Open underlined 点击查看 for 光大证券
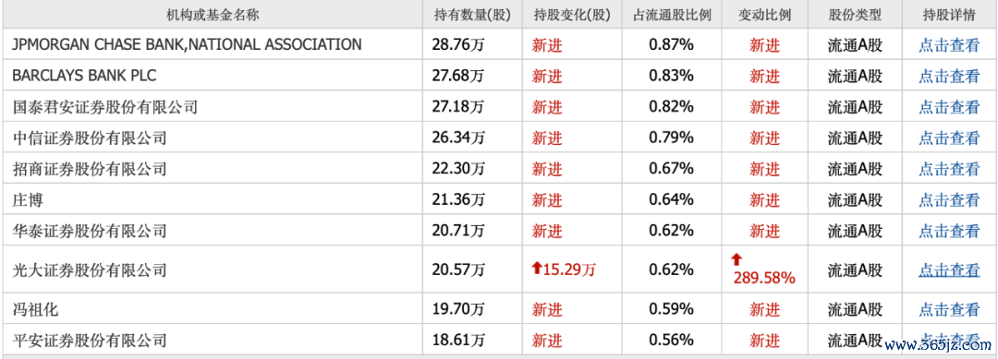 pos(949,269)
